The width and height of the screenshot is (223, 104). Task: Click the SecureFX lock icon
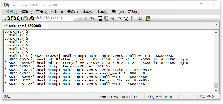148,19
